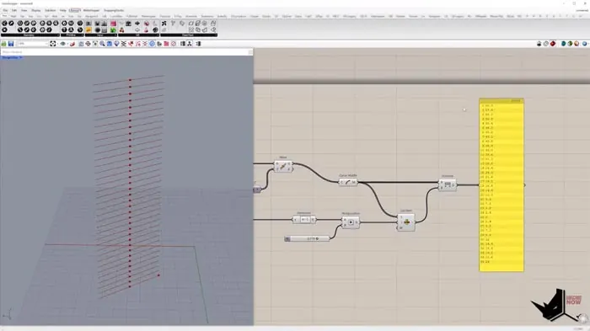
Task: Open the SnappingGecko menu
Action: tap(114, 11)
